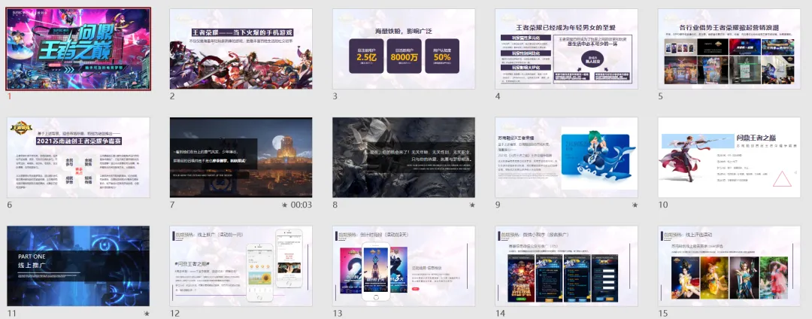The image size is (812, 319).
Task: Click slide number 5 label
Action: [660, 96]
